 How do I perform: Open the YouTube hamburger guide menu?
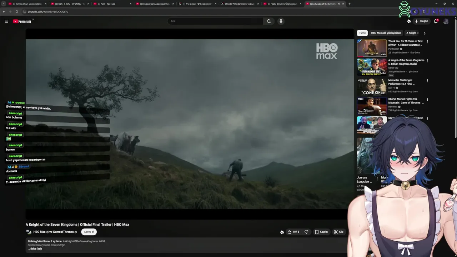[x=6, y=21]
